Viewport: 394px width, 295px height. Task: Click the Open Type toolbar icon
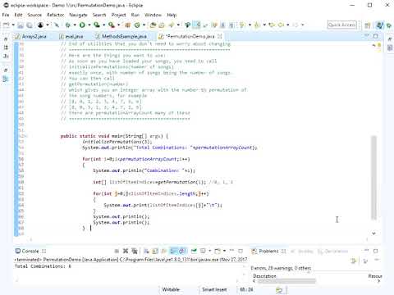(x=153, y=25)
